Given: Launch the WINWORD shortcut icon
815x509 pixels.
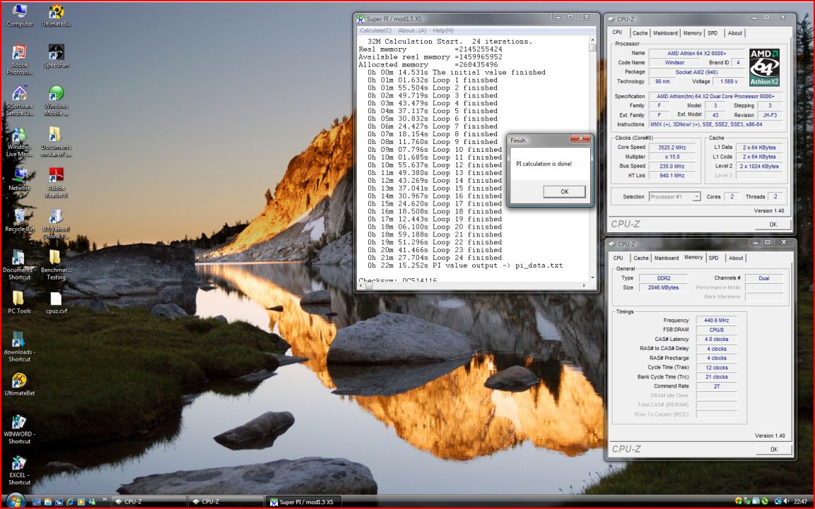Looking at the screenshot, I should [x=19, y=421].
